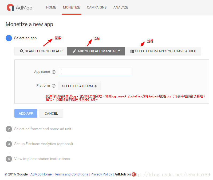Select ADD YOUR APP MANUALLY tab
Viewport: 213px width, 180px height.
tap(96, 51)
